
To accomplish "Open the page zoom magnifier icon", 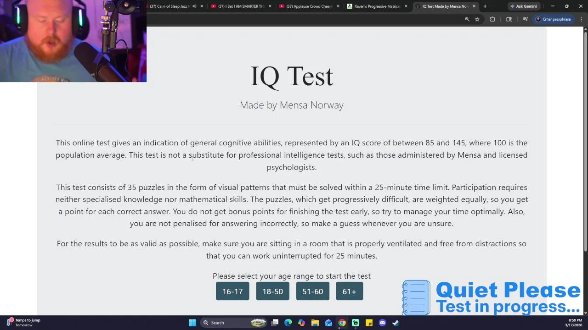I will pos(467,19).
